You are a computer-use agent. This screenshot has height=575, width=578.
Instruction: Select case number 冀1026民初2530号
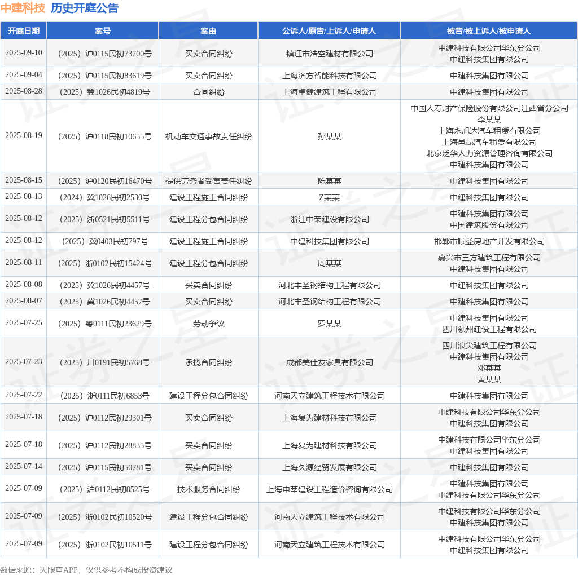click(x=119, y=198)
